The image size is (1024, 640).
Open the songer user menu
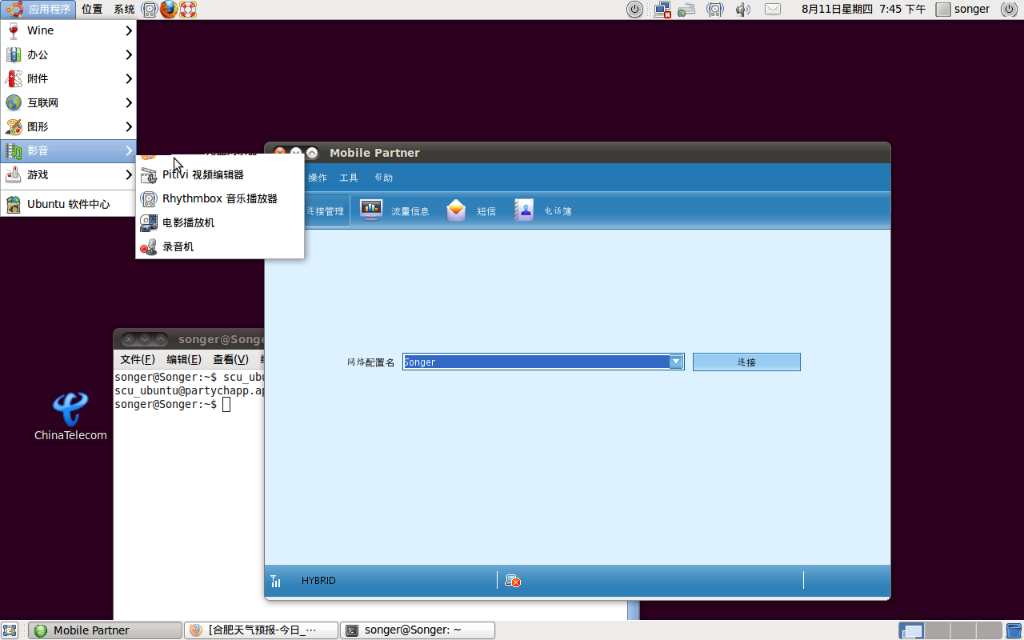pyautogui.click(x=963, y=10)
